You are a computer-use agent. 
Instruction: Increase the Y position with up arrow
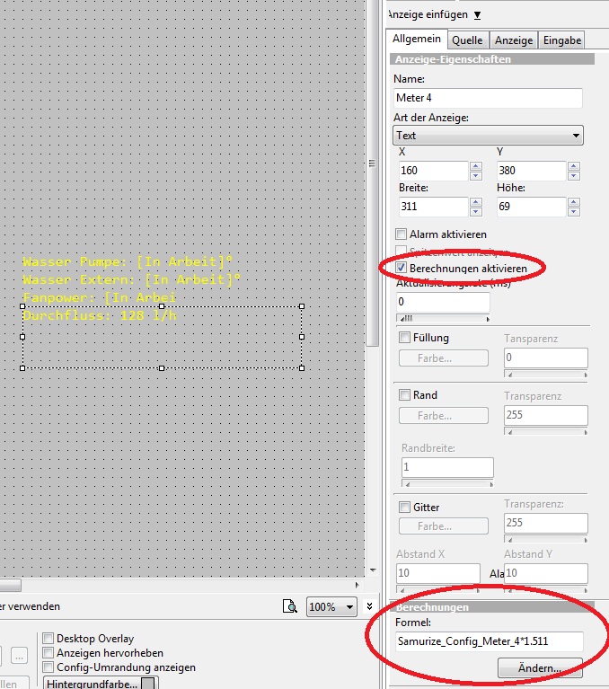[x=573, y=166]
